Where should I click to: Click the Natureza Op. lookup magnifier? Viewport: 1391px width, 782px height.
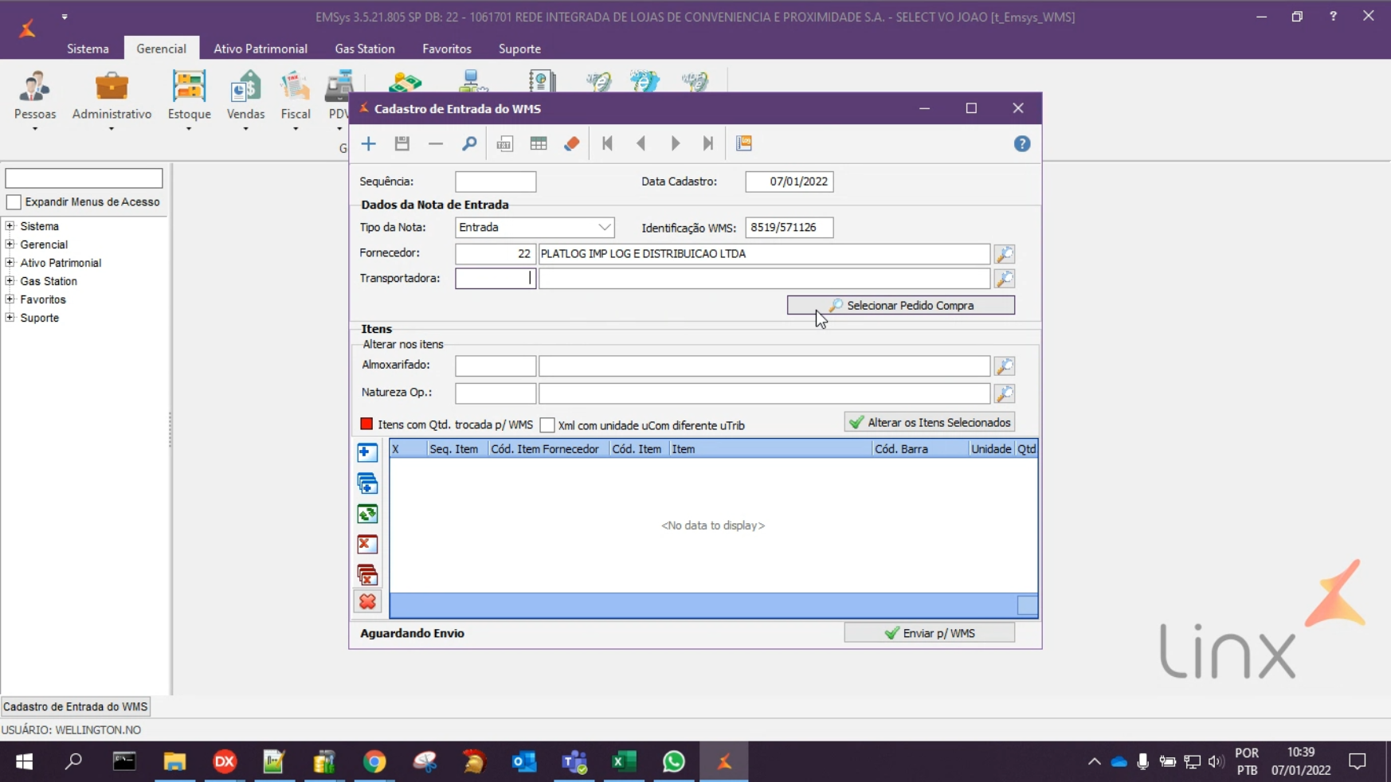(1005, 393)
